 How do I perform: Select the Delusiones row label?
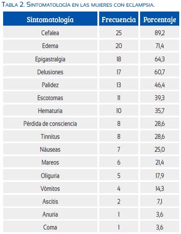coord(50,72)
